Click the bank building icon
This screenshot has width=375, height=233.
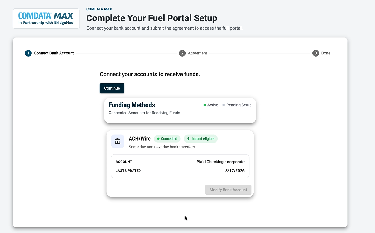[118, 141]
